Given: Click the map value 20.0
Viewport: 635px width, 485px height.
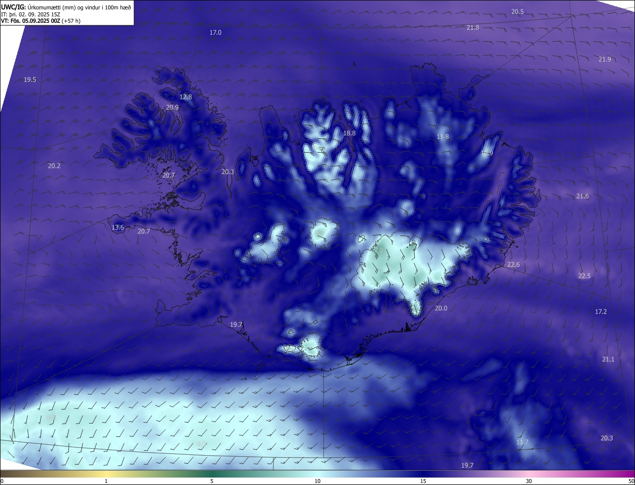Looking at the screenshot, I should pyautogui.click(x=441, y=308).
